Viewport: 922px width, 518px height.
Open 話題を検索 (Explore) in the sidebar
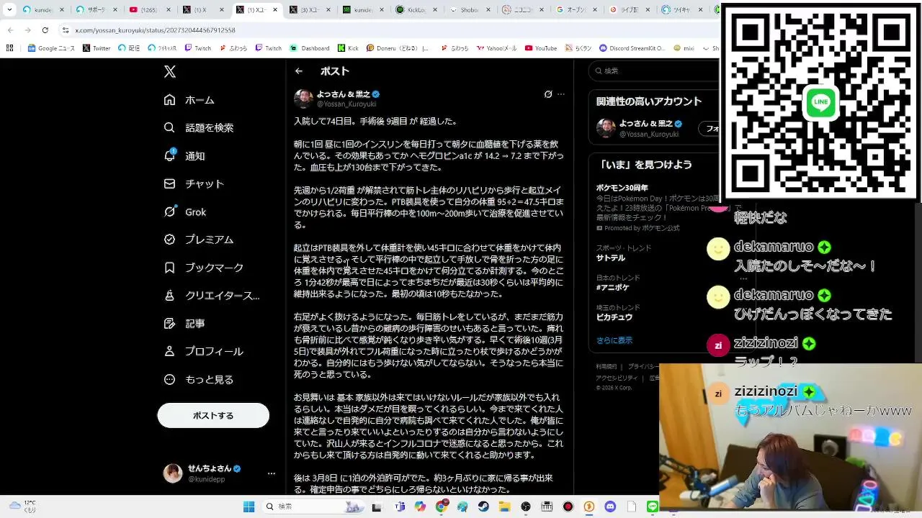(x=199, y=127)
